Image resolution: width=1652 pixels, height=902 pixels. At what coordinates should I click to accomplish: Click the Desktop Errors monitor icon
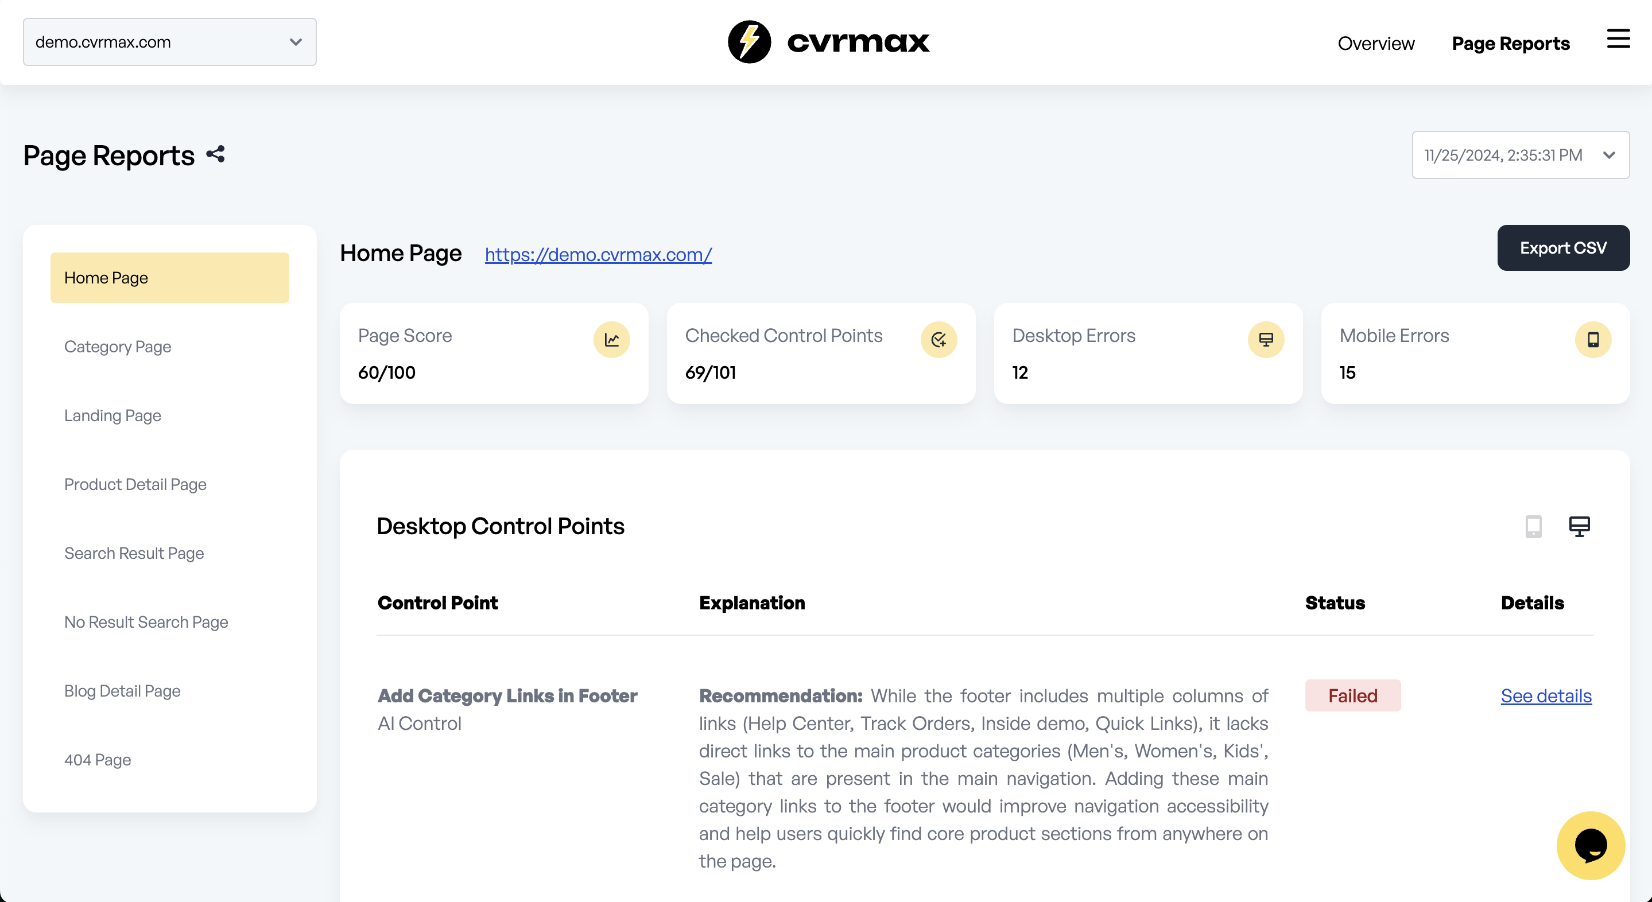pyautogui.click(x=1265, y=340)
